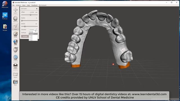This screenshot has height=101, width=180.
Task: Minimize the Meshmixer window
Action: tap(166, 3)
